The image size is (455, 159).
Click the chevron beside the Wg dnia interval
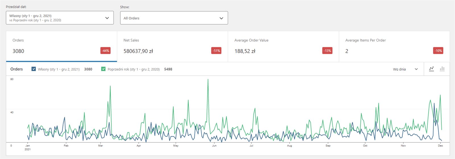click(416, 69)
